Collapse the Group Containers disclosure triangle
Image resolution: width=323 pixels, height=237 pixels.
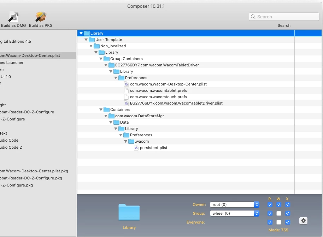coord(101,59)
